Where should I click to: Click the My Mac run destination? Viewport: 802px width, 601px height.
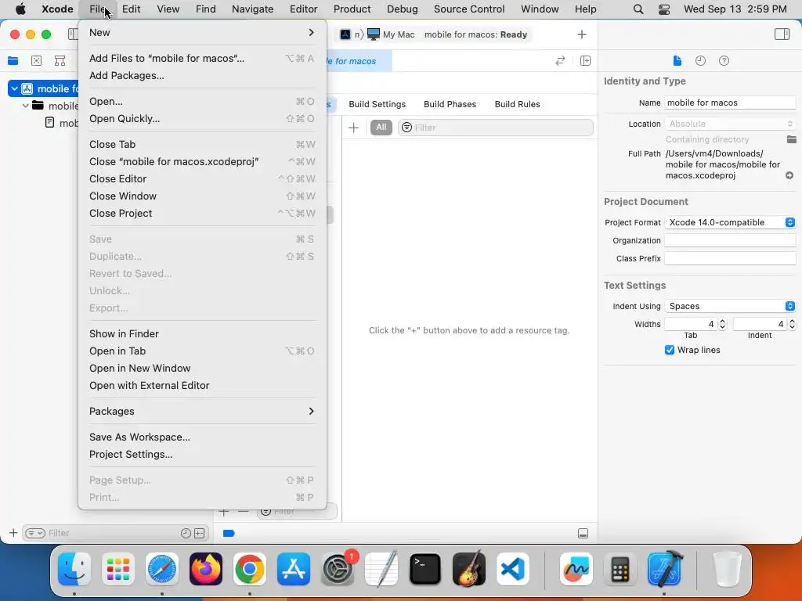click(x=392, y=34)
